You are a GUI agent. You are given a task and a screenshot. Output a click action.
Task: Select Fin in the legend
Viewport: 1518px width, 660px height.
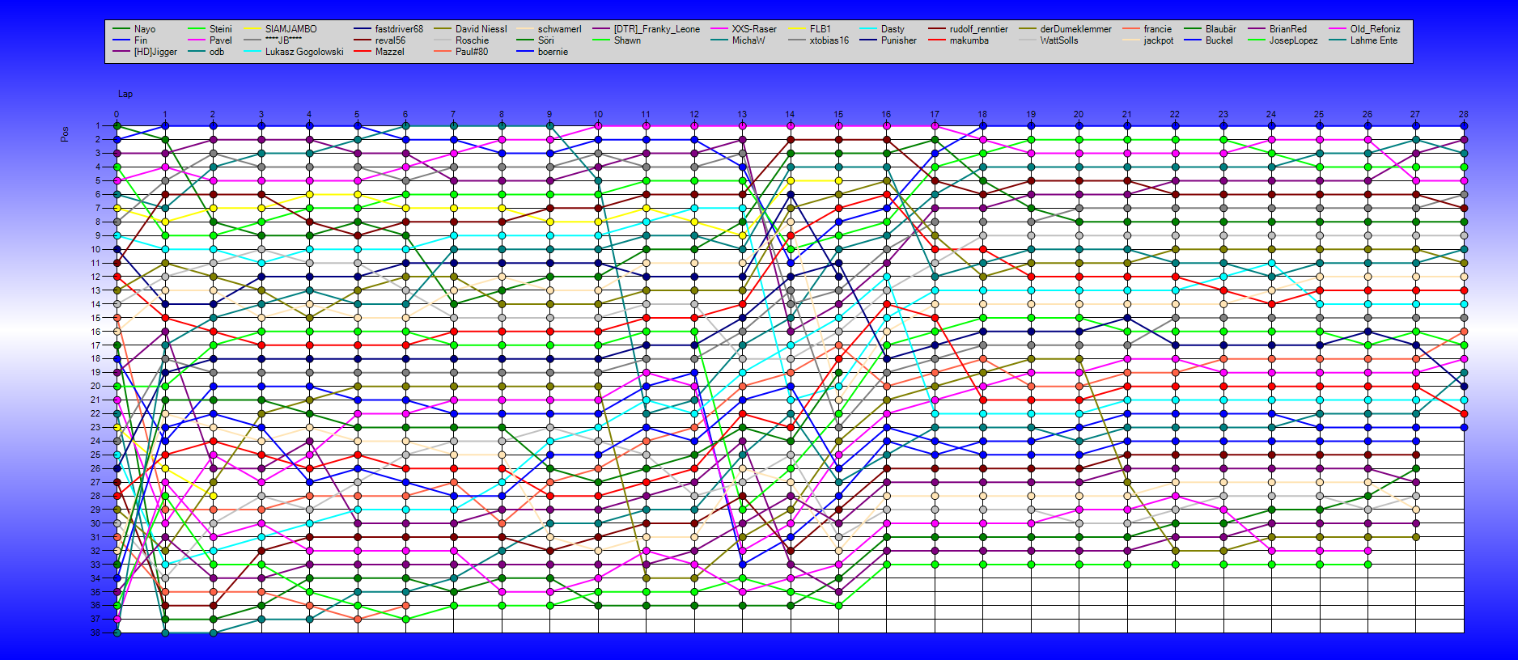[141, 40]
